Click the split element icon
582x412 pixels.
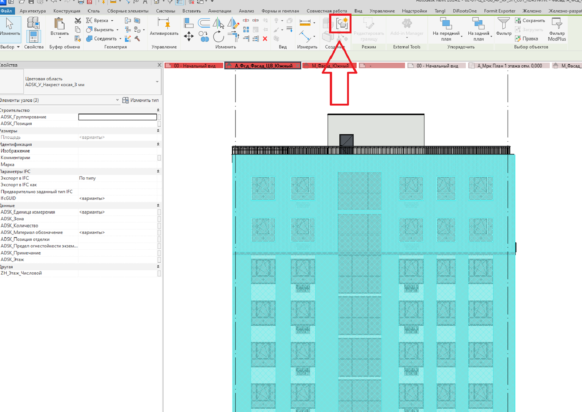coord(246,20)
